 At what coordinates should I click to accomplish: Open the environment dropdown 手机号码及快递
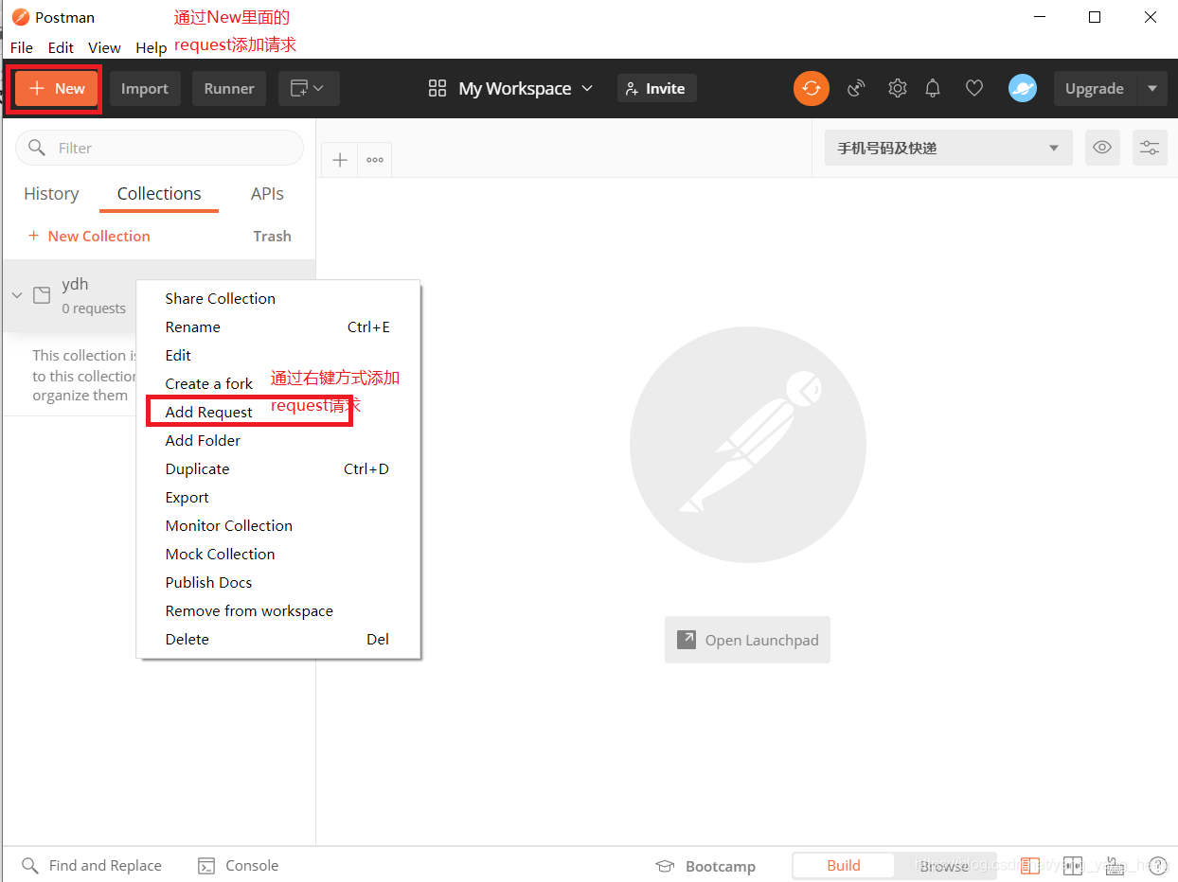[948, 148]
